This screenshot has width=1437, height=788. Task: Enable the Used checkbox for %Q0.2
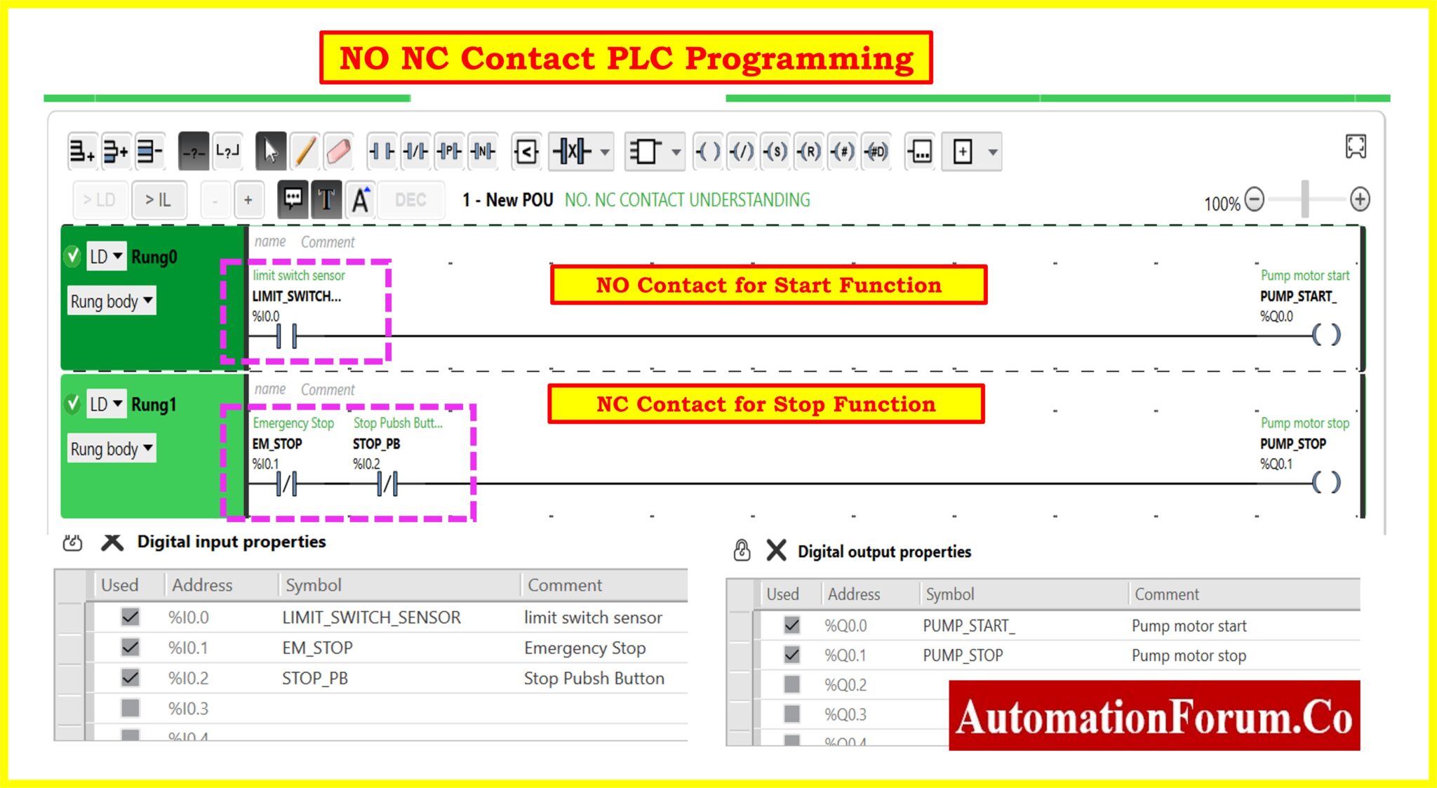click(791, 684)
